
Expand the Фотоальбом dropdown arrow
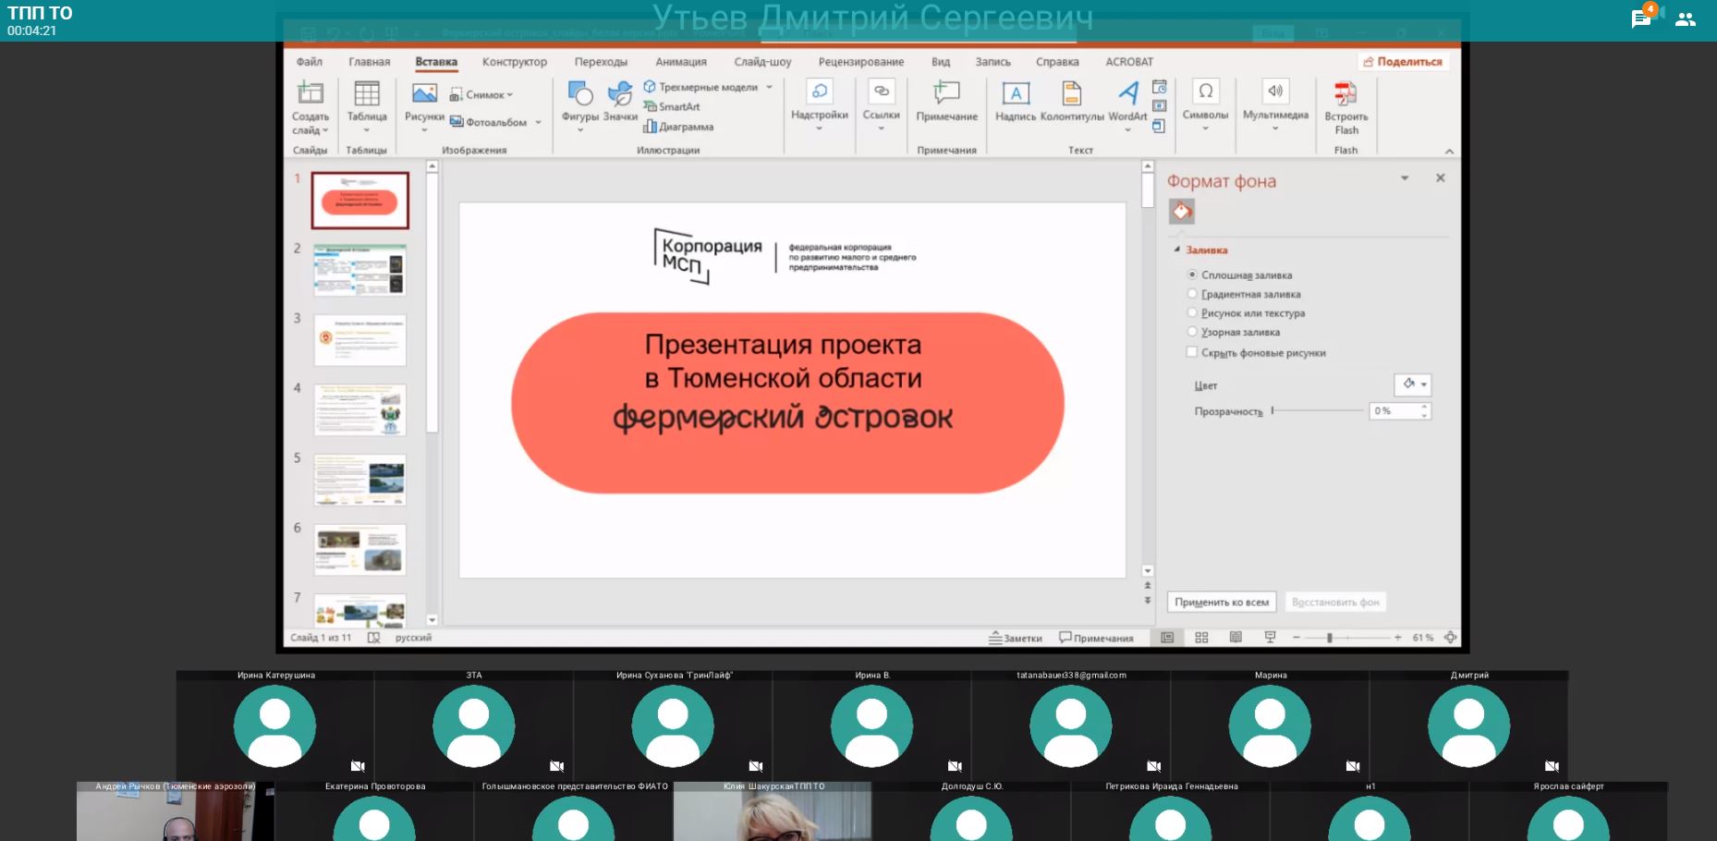pos(538,122)
